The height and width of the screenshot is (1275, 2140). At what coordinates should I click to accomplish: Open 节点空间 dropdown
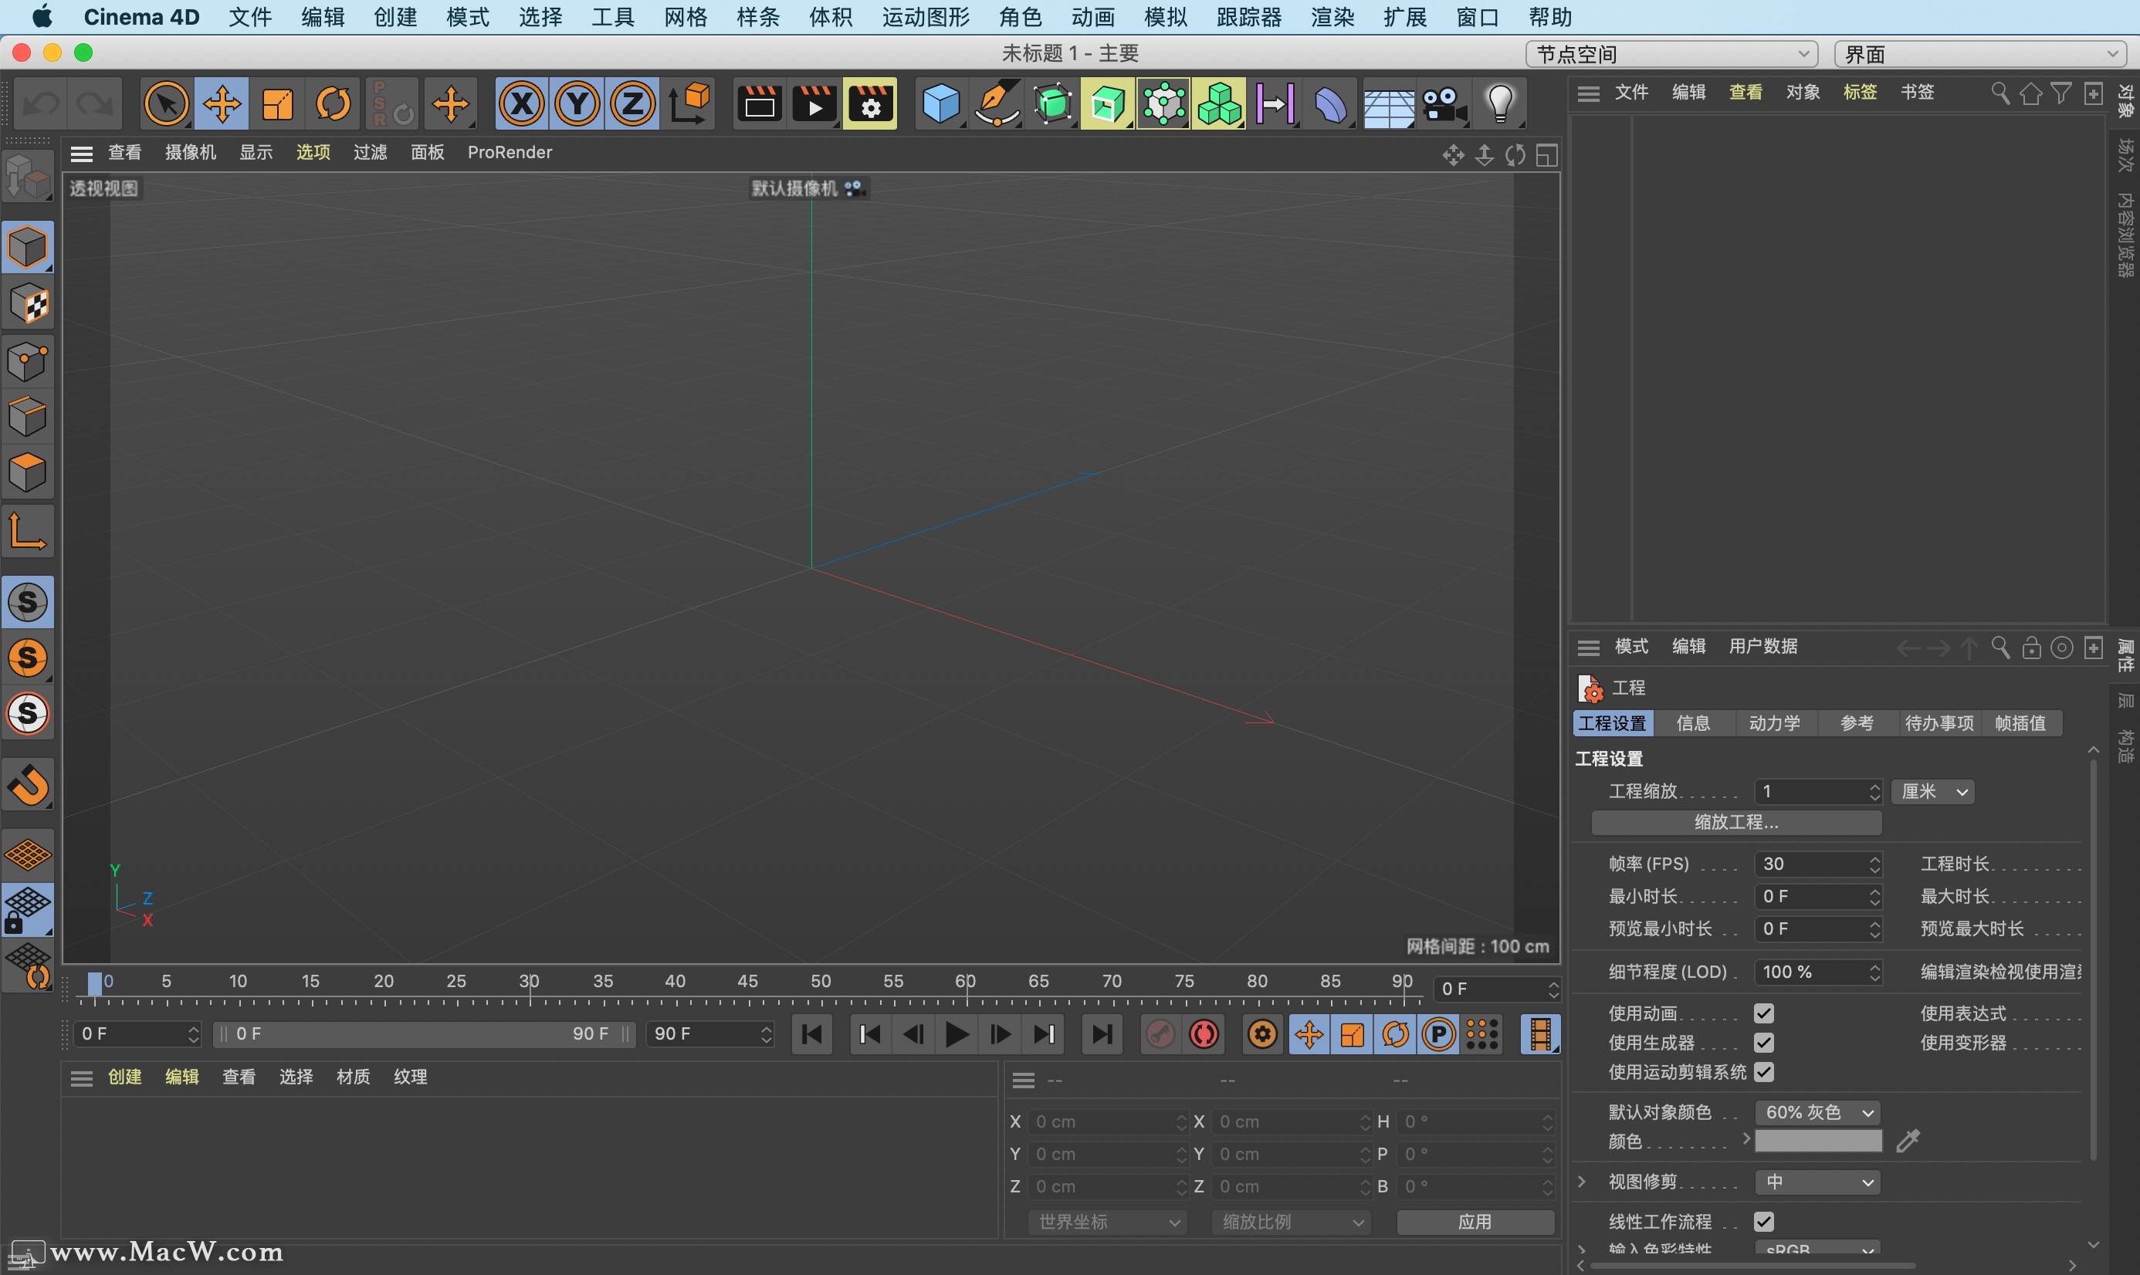[x=1671, y=54]
